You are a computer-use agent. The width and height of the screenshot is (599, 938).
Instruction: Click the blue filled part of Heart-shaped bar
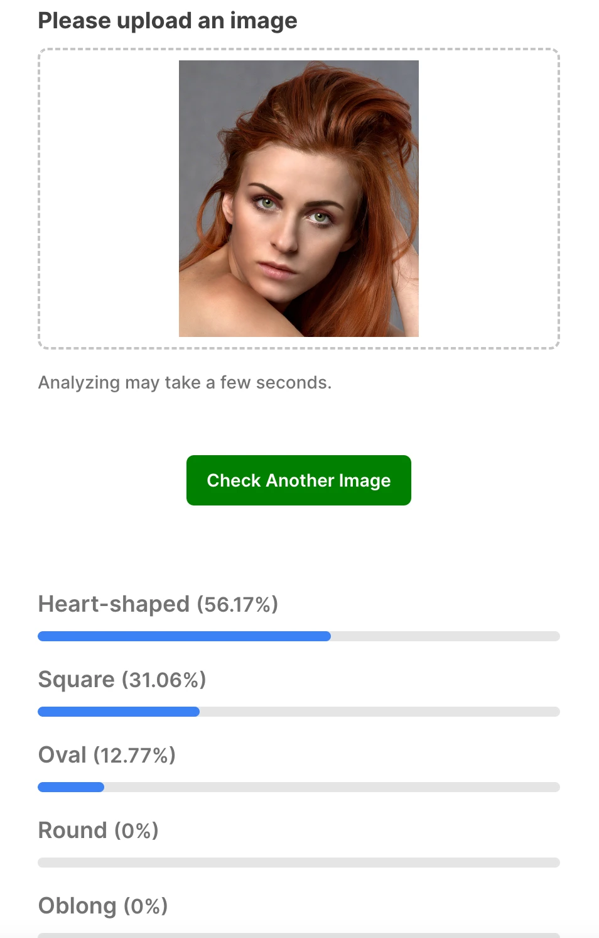(x=184, y=636)
